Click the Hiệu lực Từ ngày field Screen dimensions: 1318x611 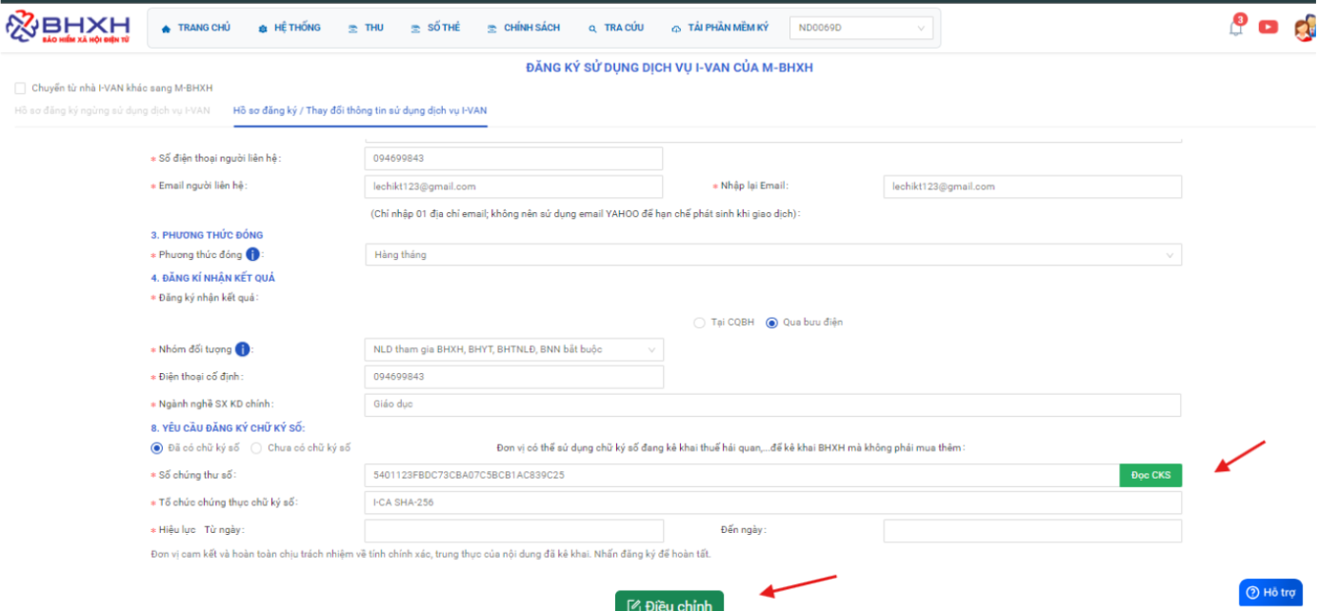tap(513, 530)
